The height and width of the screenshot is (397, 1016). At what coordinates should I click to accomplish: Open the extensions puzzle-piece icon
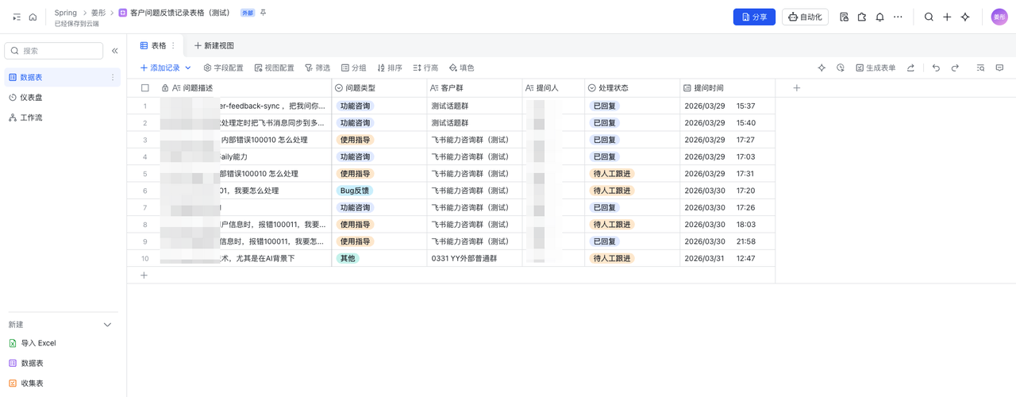[x=861, y=17]
